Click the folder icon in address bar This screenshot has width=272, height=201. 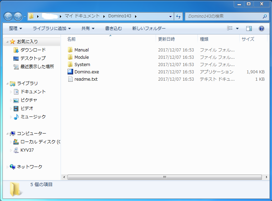pos(31,16)
